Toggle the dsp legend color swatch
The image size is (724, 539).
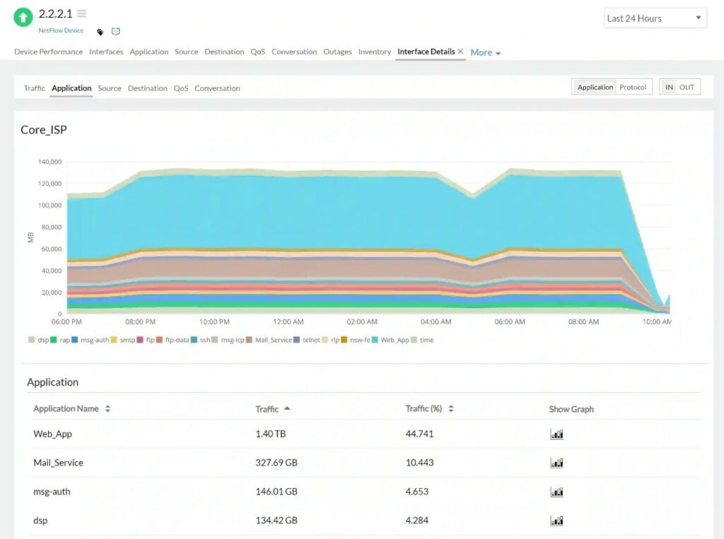coord(31,340)
